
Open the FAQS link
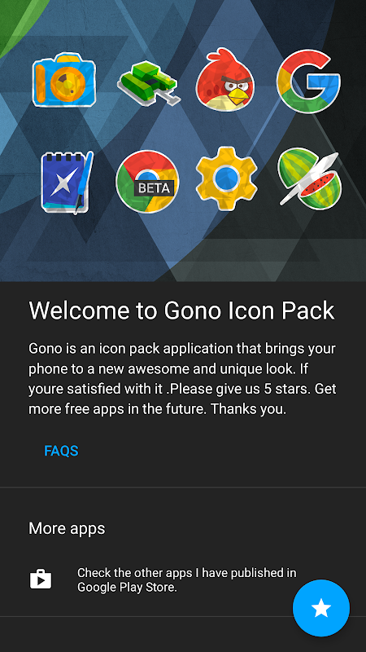click(62, 451)
